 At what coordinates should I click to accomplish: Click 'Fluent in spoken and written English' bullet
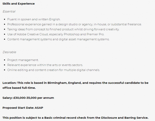coord(34,19)
